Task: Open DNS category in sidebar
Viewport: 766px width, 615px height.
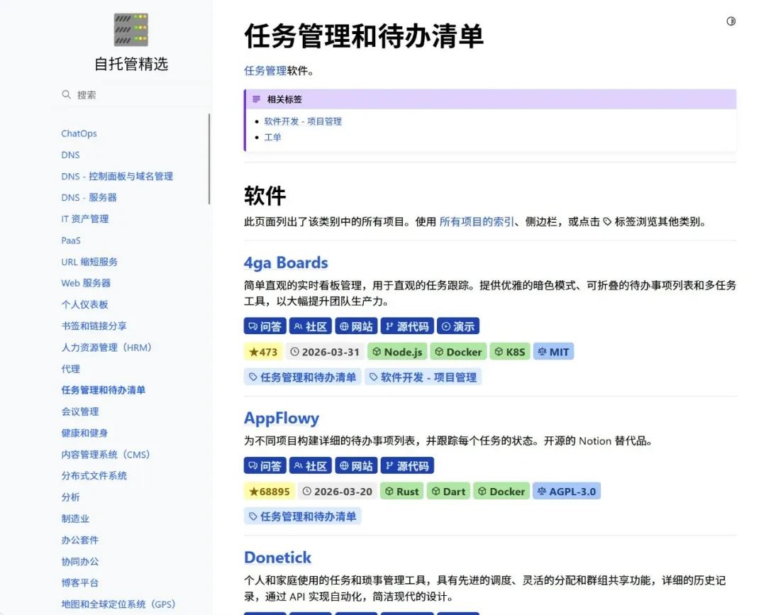Action: [x=70, y=155]
